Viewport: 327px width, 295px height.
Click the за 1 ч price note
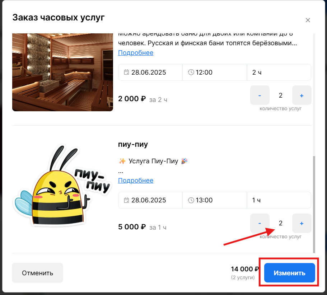point(158,228)
